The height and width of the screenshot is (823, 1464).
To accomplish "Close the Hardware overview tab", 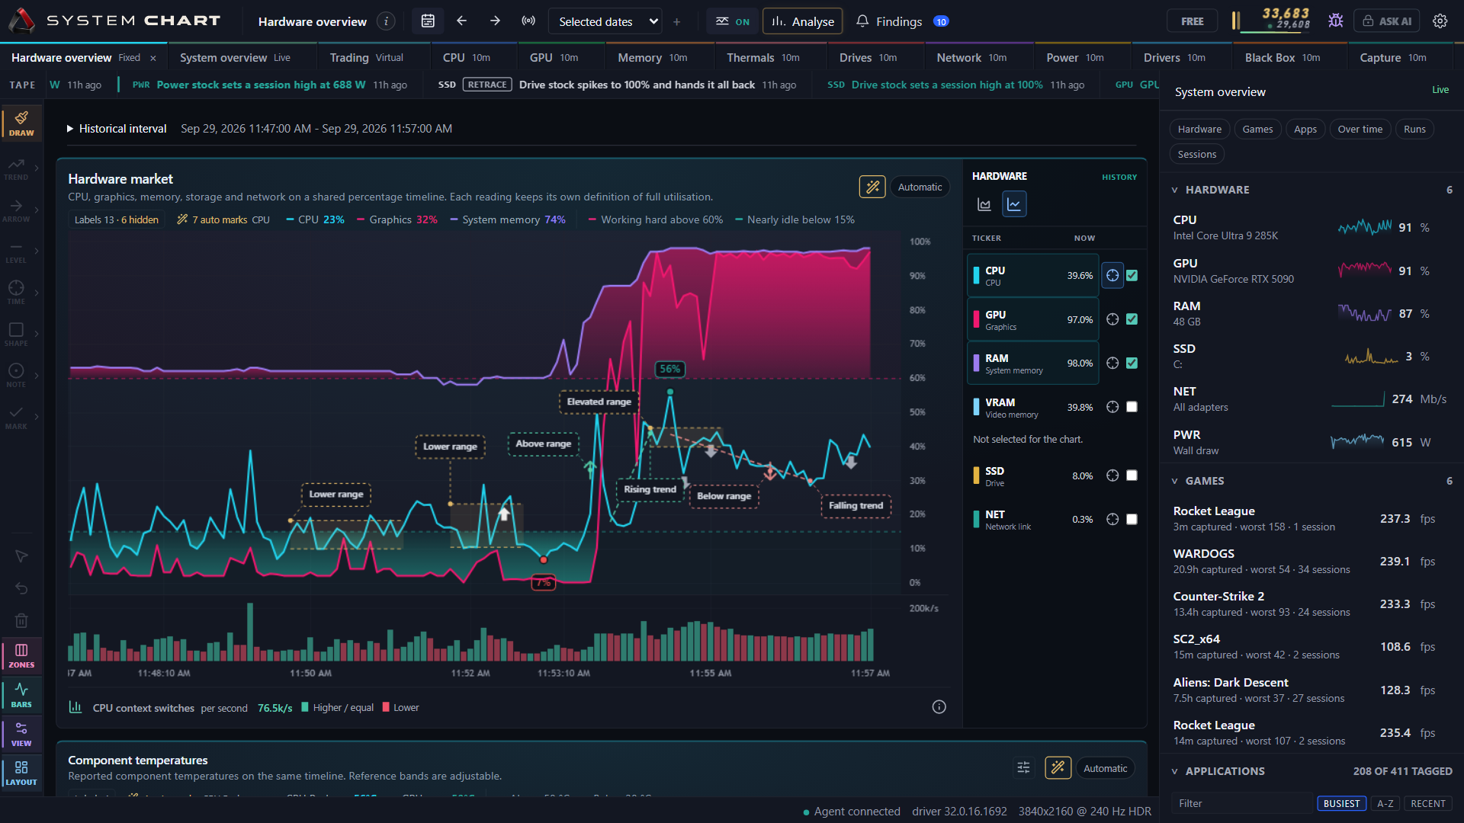I will point(153,58).
